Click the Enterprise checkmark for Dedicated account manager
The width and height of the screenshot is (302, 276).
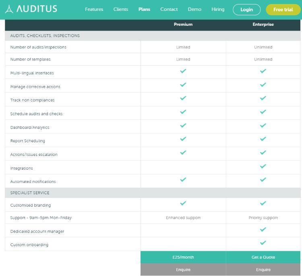tap(263, 229)
